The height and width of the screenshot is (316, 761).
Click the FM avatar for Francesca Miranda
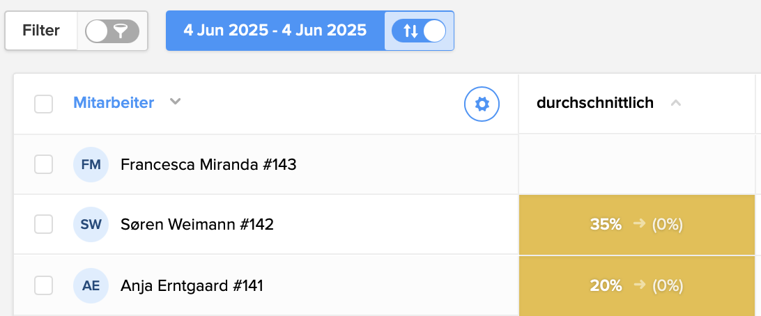click(91, 165)
